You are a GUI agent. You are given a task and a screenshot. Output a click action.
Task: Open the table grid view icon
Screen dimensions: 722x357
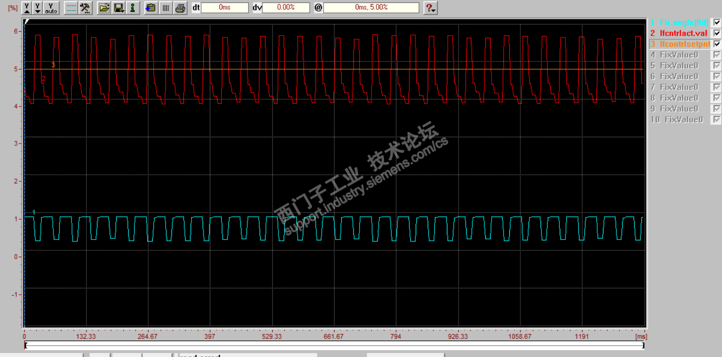tap(166, 8)
